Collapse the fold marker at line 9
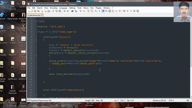The width and height of the screenshot is (192, 108). pos(36,40)
